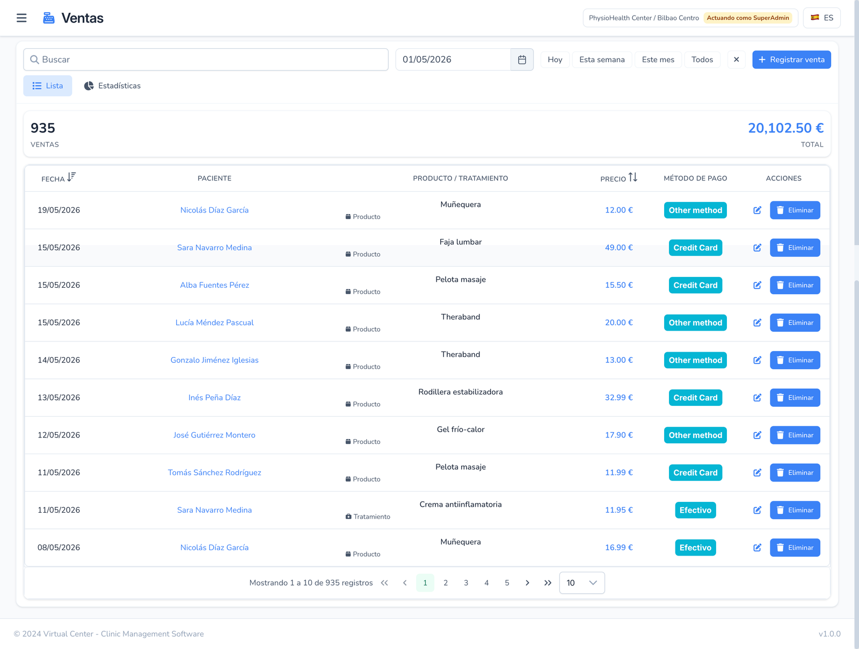Go to next page of results

[x=527, y=583]
